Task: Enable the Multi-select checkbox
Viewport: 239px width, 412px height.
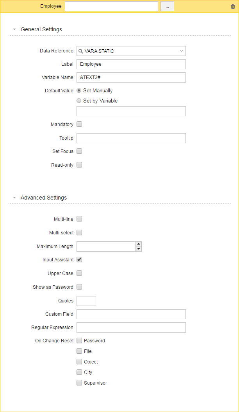Action: pos(79,232)
